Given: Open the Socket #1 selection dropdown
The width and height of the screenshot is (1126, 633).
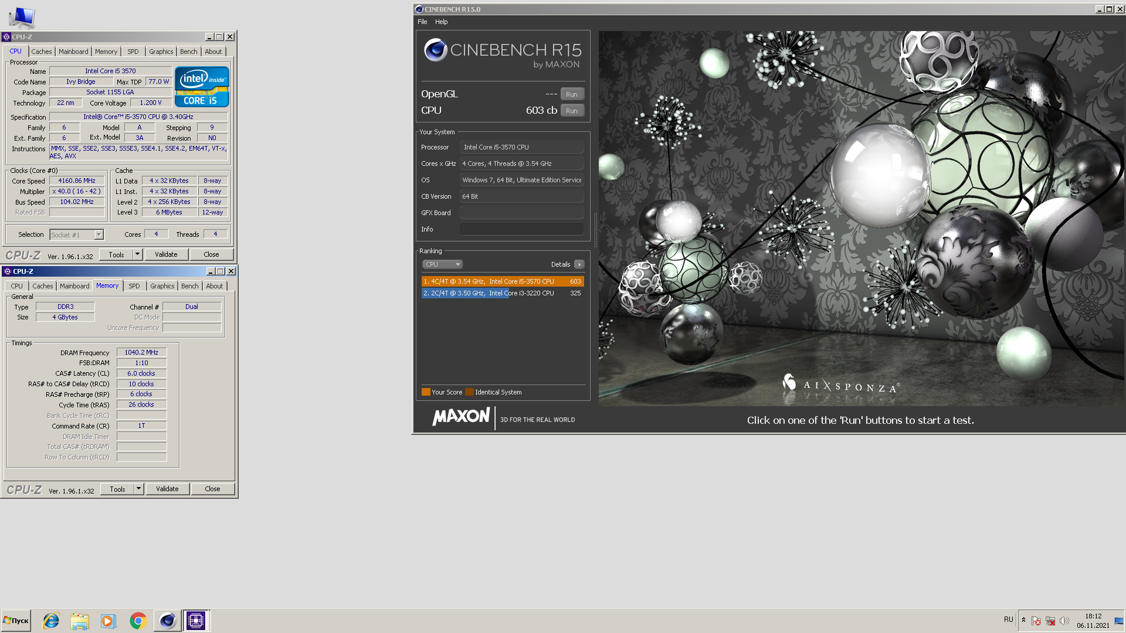Looking at the screenshot, I should tap(77, 234).
